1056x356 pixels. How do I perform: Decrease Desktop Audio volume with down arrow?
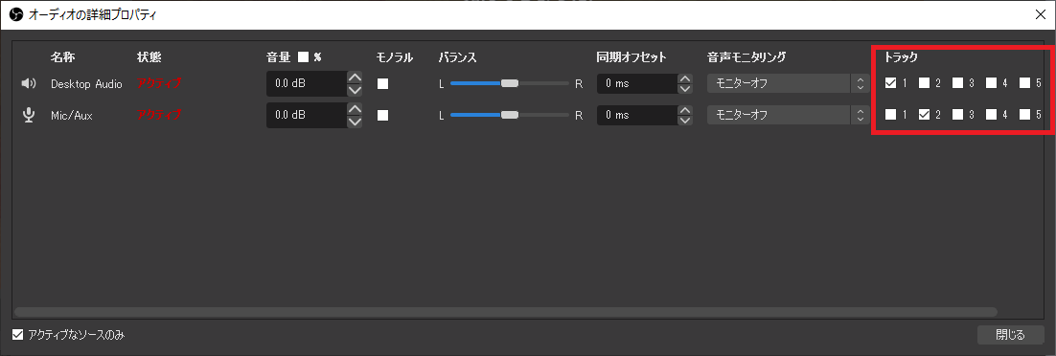(355, 90)
